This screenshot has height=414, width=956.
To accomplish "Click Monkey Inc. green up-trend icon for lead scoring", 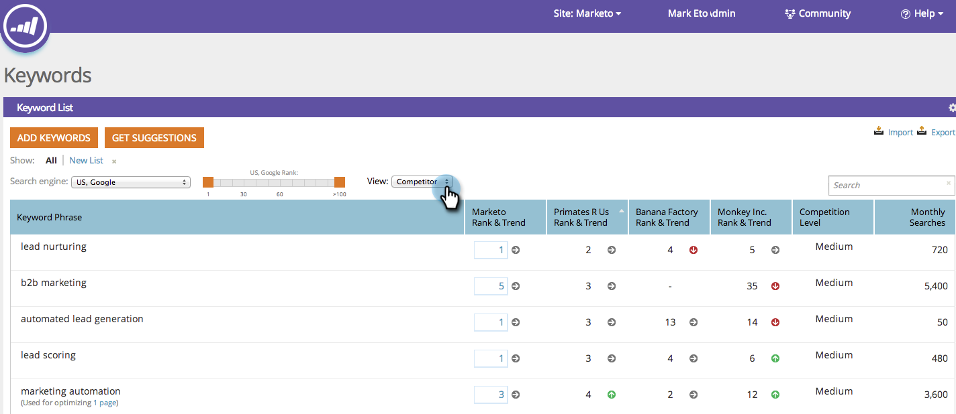I will coord(775,358).
